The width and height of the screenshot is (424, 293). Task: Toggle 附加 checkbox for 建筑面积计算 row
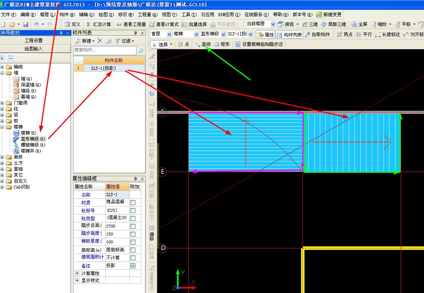point(133,258)
